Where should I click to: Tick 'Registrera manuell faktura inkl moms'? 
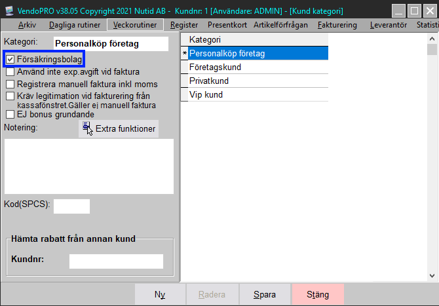(10, 84)
